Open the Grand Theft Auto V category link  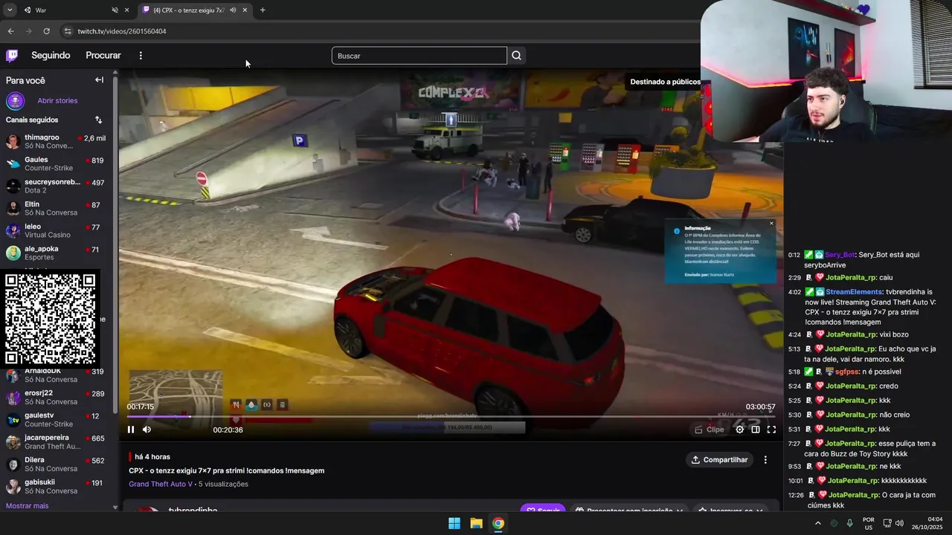[161, 484]
